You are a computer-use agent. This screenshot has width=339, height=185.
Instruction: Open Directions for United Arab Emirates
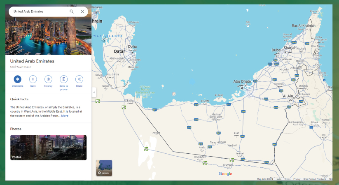coord(18,79)
